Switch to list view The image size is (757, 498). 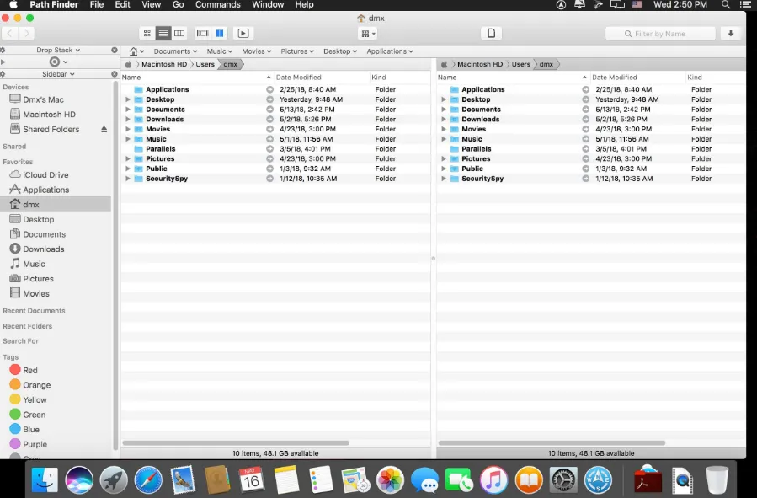click(x=163, y=34)
